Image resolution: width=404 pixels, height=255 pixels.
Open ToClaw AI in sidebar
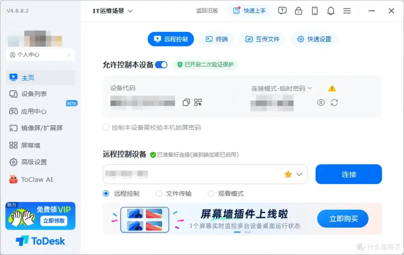(41, 179)
